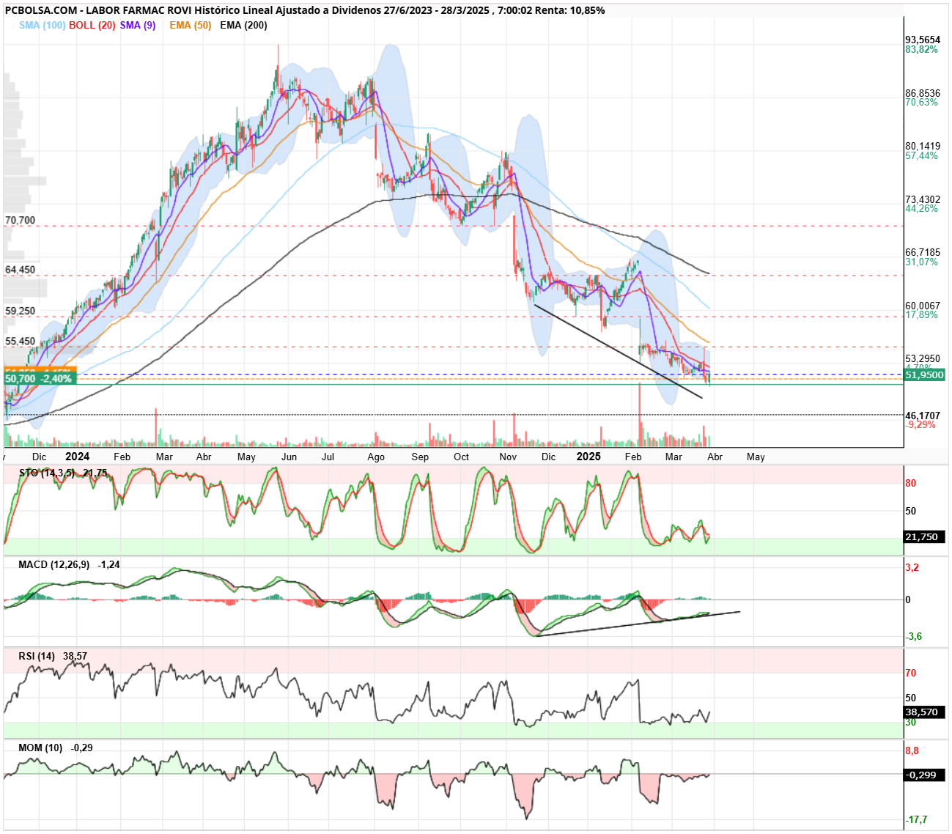Viewport: 952px width, 834px height.
Task: Click the 73,4302 price axis value
Action: coord(923,199)
